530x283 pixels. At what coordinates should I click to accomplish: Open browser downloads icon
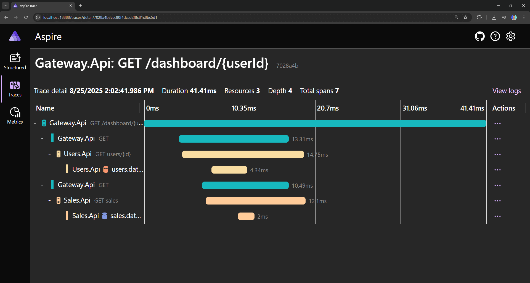point(494,17)
